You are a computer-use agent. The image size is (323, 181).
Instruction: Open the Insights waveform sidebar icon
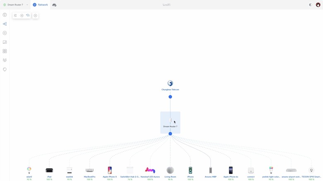tap(5, 60)
